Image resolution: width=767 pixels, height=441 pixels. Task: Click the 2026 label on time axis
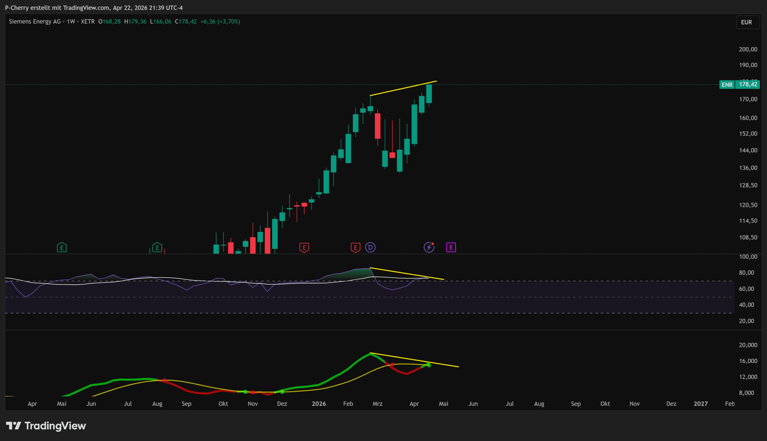(x=318, y=404)
